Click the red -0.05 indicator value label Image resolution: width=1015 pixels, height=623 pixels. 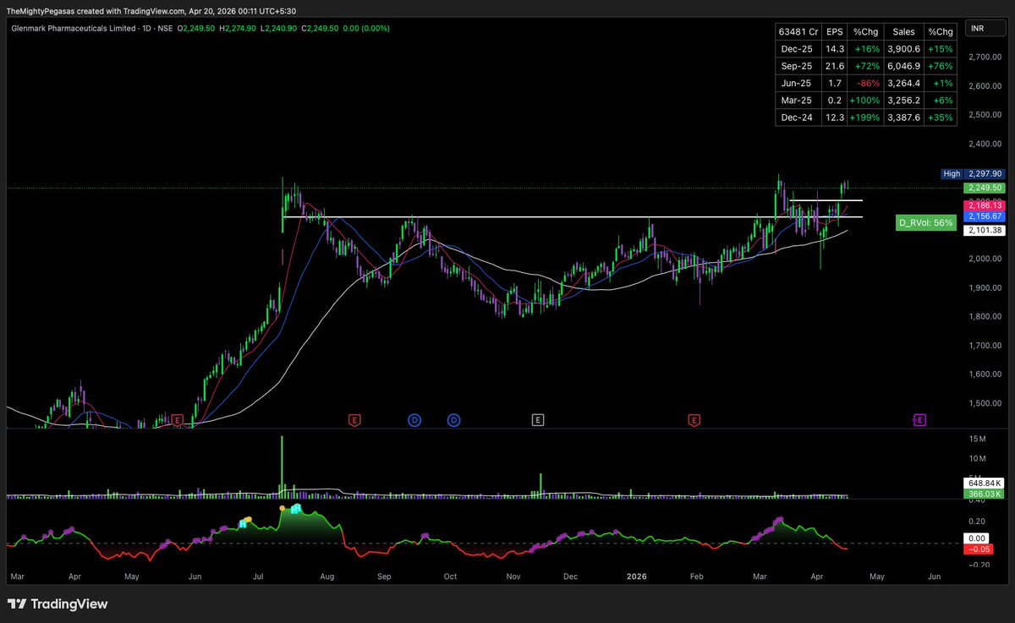click(977, 549)
